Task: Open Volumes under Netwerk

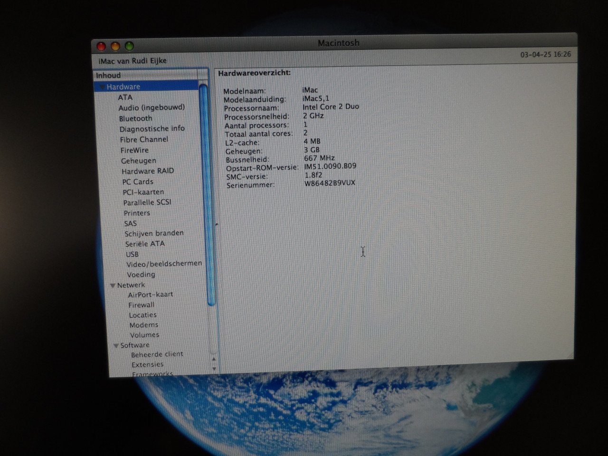Action: pos(144,335)
